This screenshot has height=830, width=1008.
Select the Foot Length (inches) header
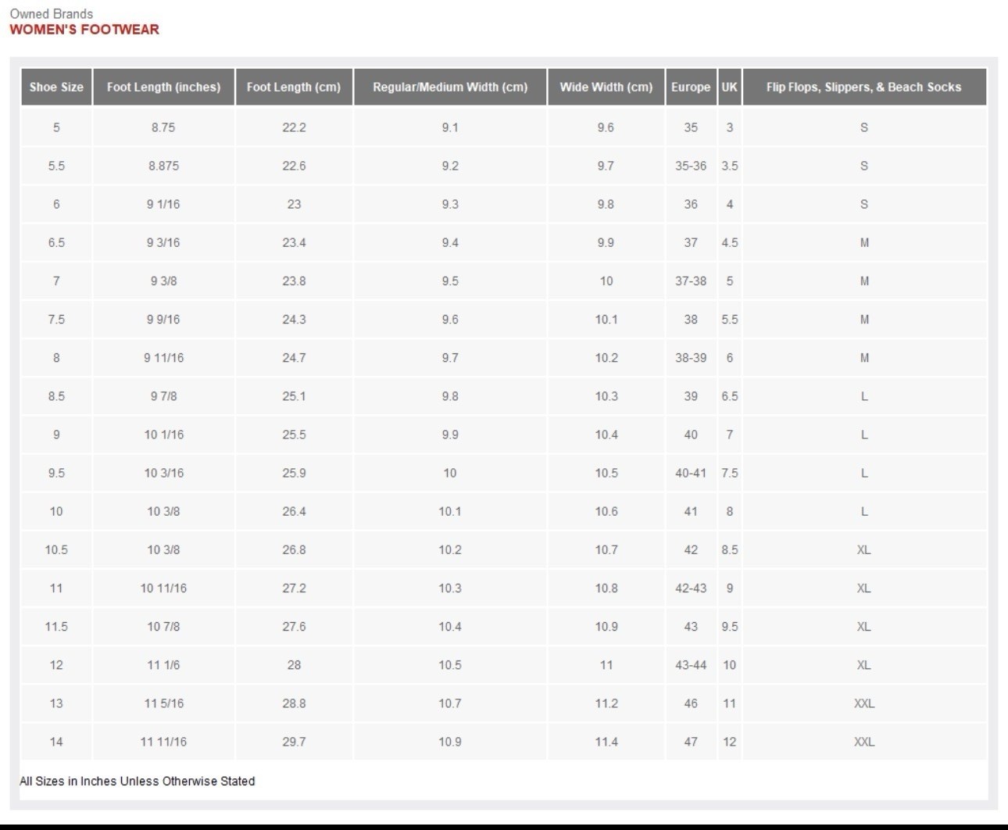(x=163, y=87)
